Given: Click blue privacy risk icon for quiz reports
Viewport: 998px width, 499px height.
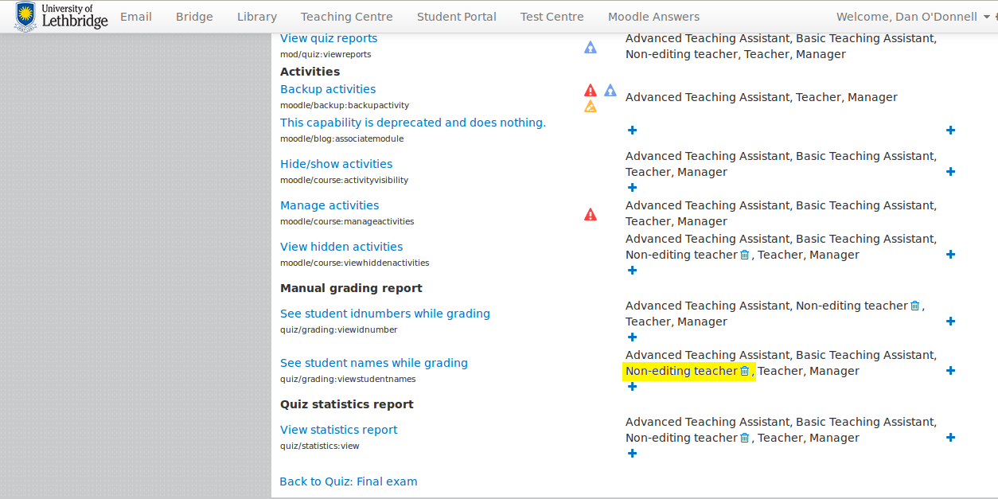Looking at the screenshot, I should pyautogui.click(x=591, y=47).
